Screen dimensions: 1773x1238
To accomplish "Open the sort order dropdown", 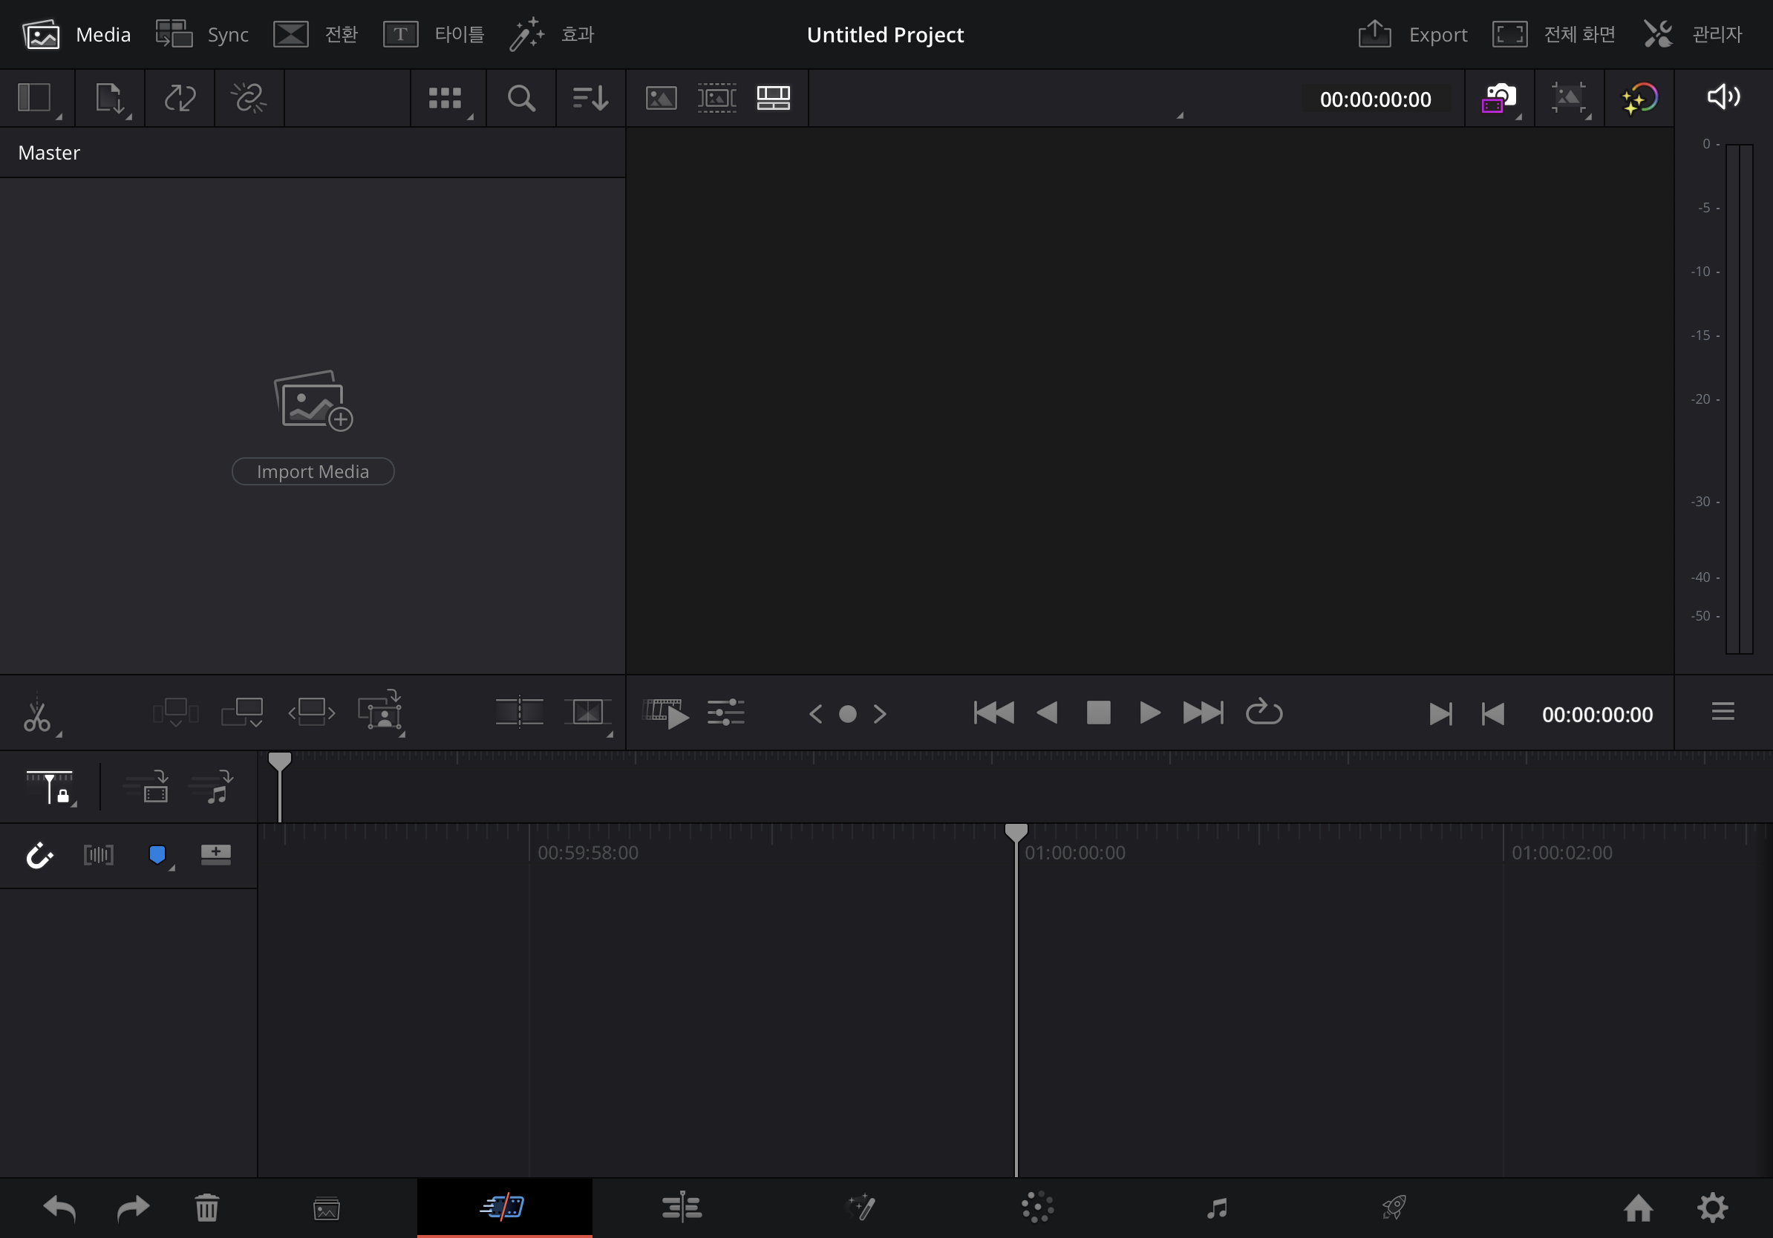I will pos(590,98).
